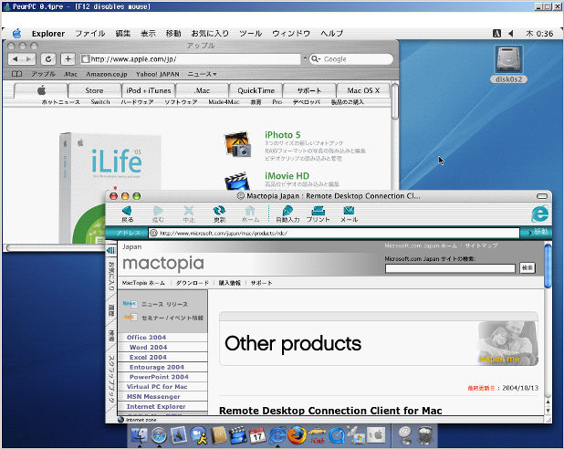
Task: Click the Explorer vertical scrollbar thumb
Action: coord(548,266)
